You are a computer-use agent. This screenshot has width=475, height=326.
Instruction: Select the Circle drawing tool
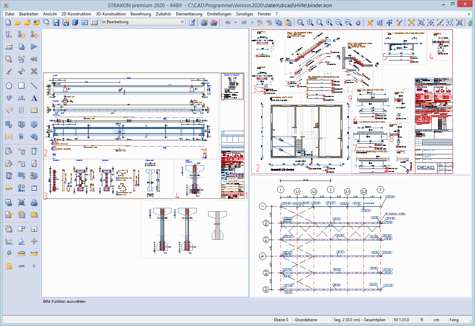(9, 86)
